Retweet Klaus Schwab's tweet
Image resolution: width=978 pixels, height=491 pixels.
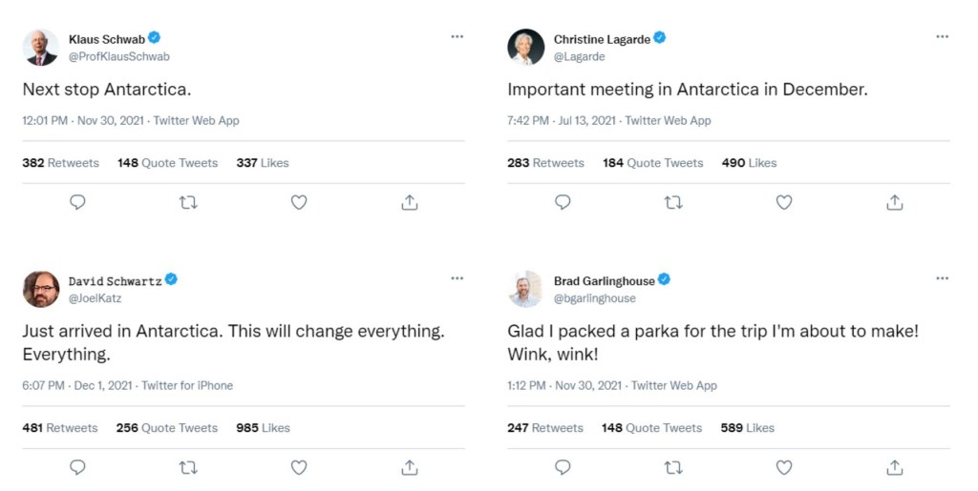pyautogui.click(x=188, y=202)
